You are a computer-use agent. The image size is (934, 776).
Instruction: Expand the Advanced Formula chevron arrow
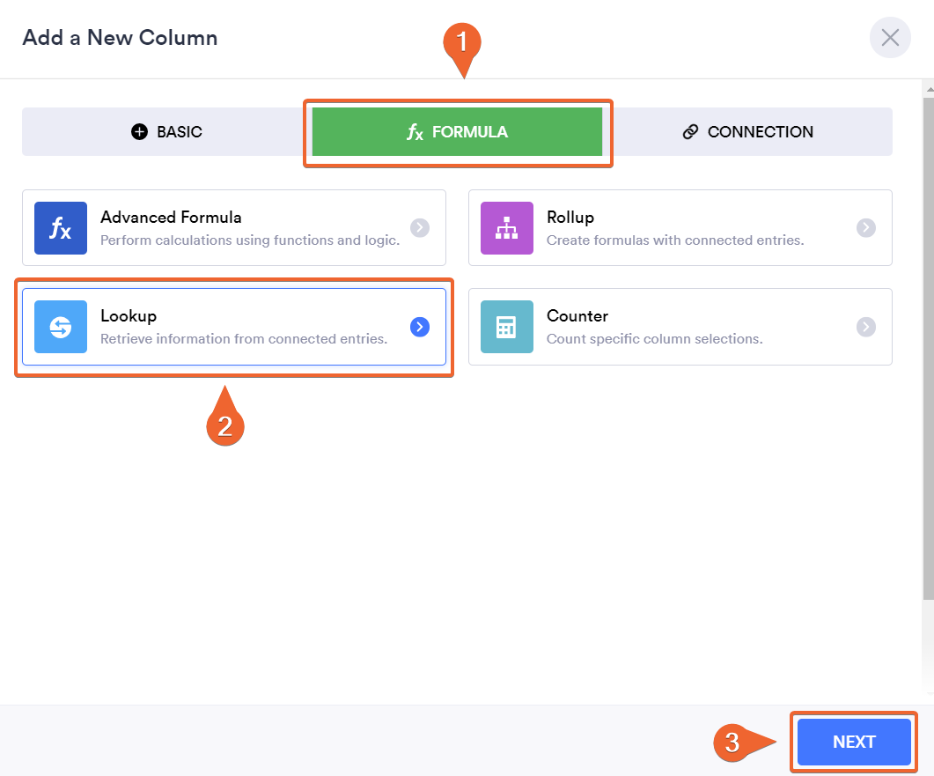pyautogui.click(x=420, y=228)
